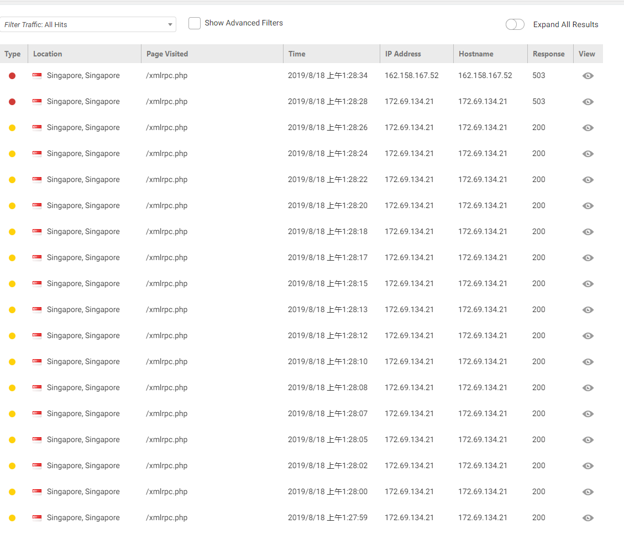Click the IP Address column header
Screen dimensions: 624x534
[403, 54]
